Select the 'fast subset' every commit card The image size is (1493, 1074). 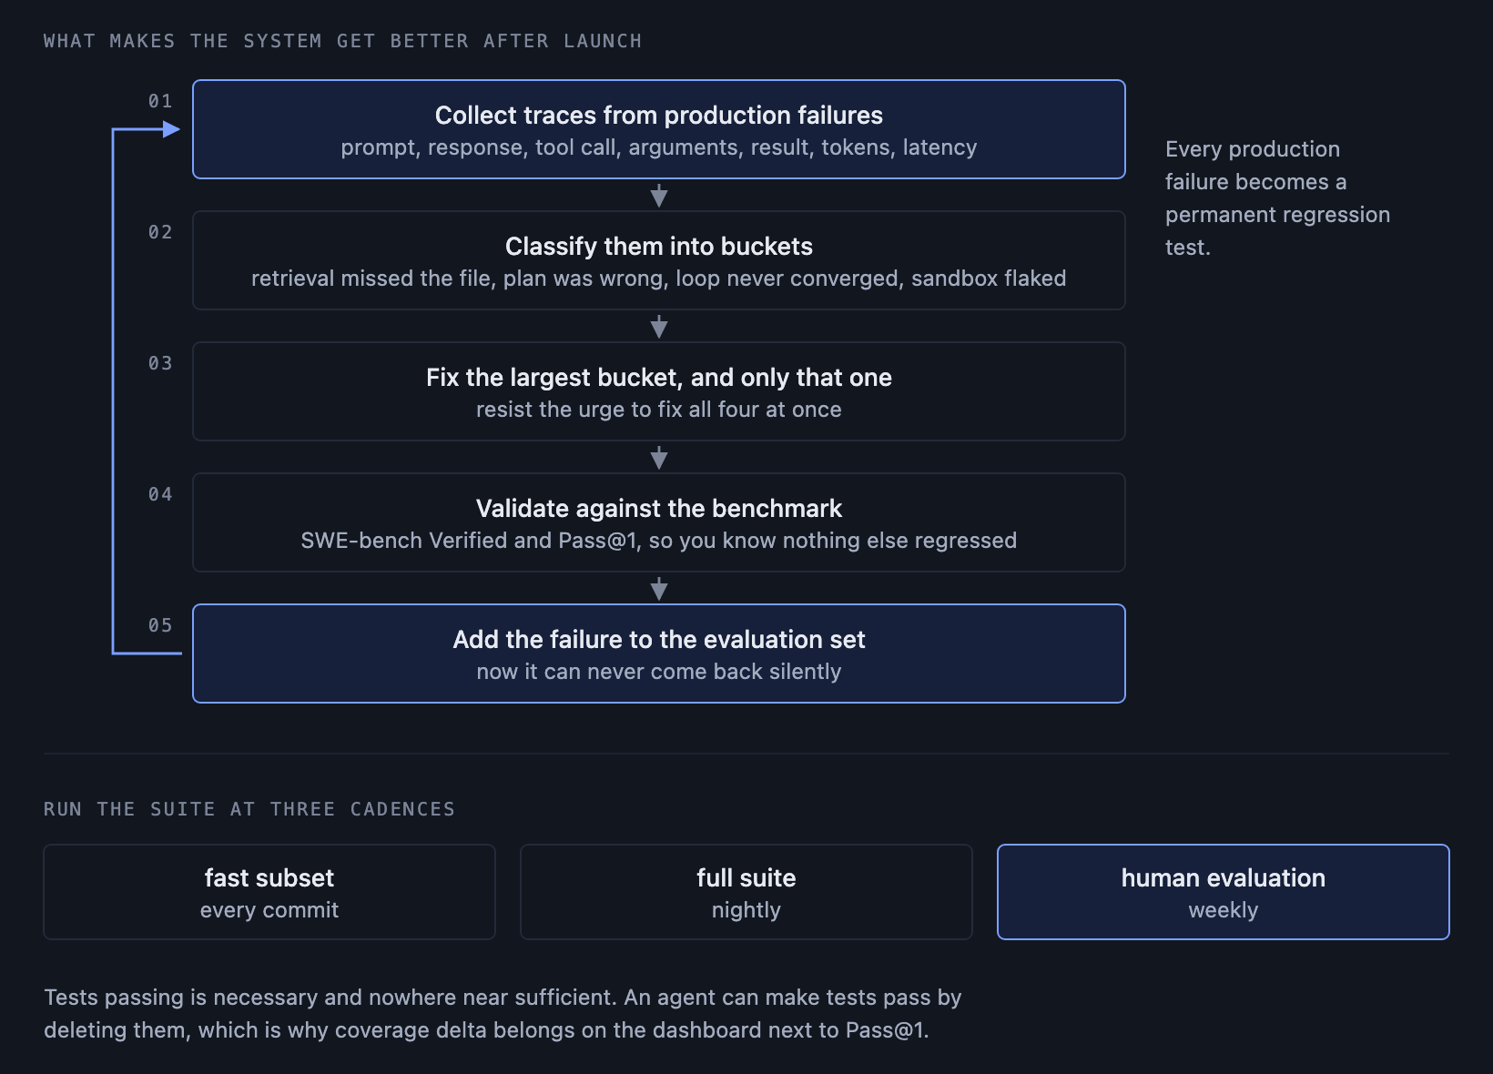pos(269,892)
